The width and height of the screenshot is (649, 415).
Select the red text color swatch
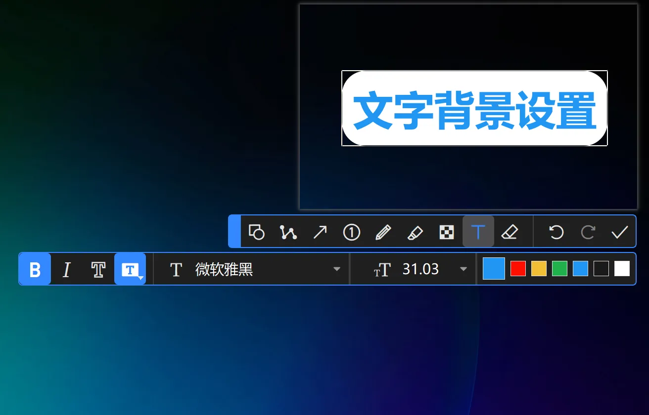pyautogui.click(x=518, y=268)
